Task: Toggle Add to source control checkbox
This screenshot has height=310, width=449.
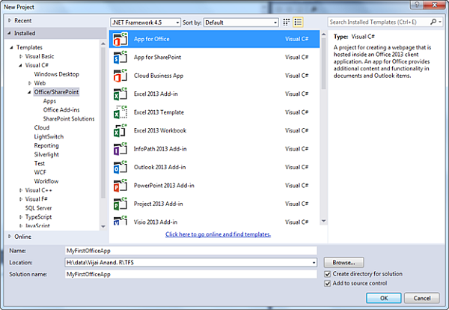Action: coord(327,284)
